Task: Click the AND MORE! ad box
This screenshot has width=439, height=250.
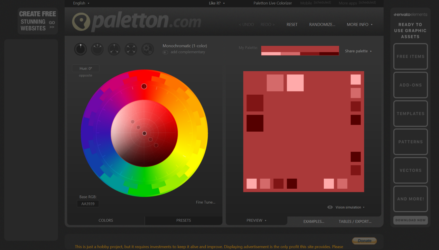Action: click(410, 199)
